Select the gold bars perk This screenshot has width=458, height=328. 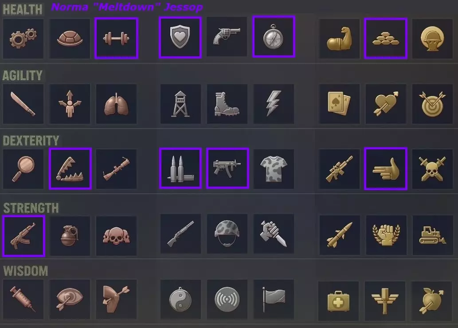click(x=386, y=39)
